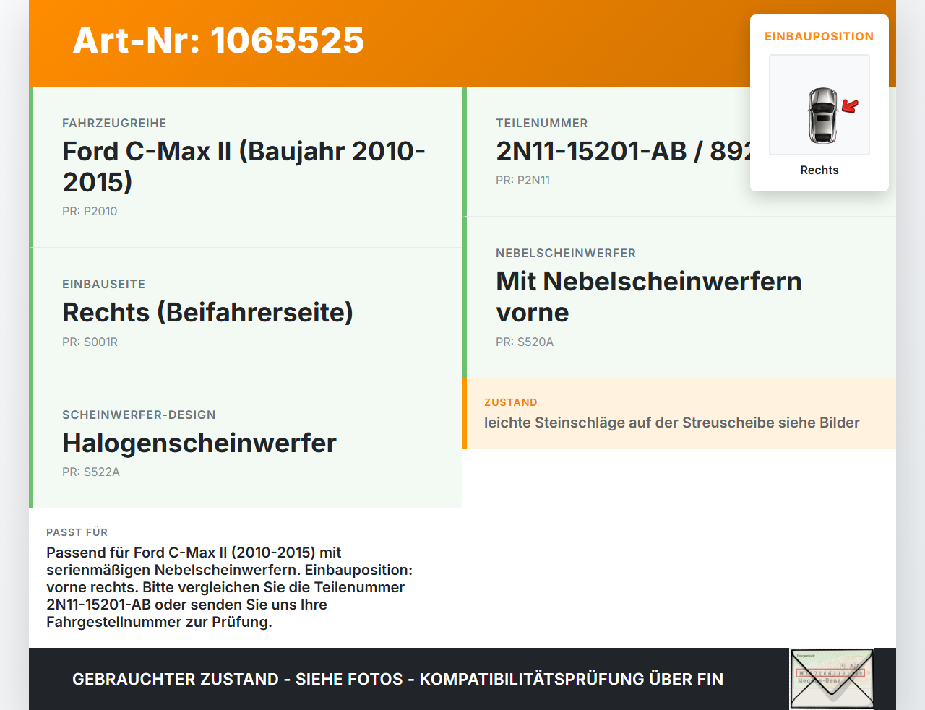Click the ZUSTAND label
Viewport: 925px width, 710px height.
point(511,402)
